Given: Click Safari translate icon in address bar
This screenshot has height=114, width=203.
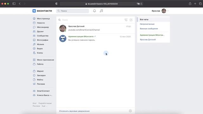Looking at the screenshot, I should point(138,4).
